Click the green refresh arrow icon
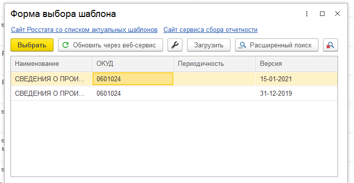The width and height of the screenshot is (354, 183). pos(65,45)
